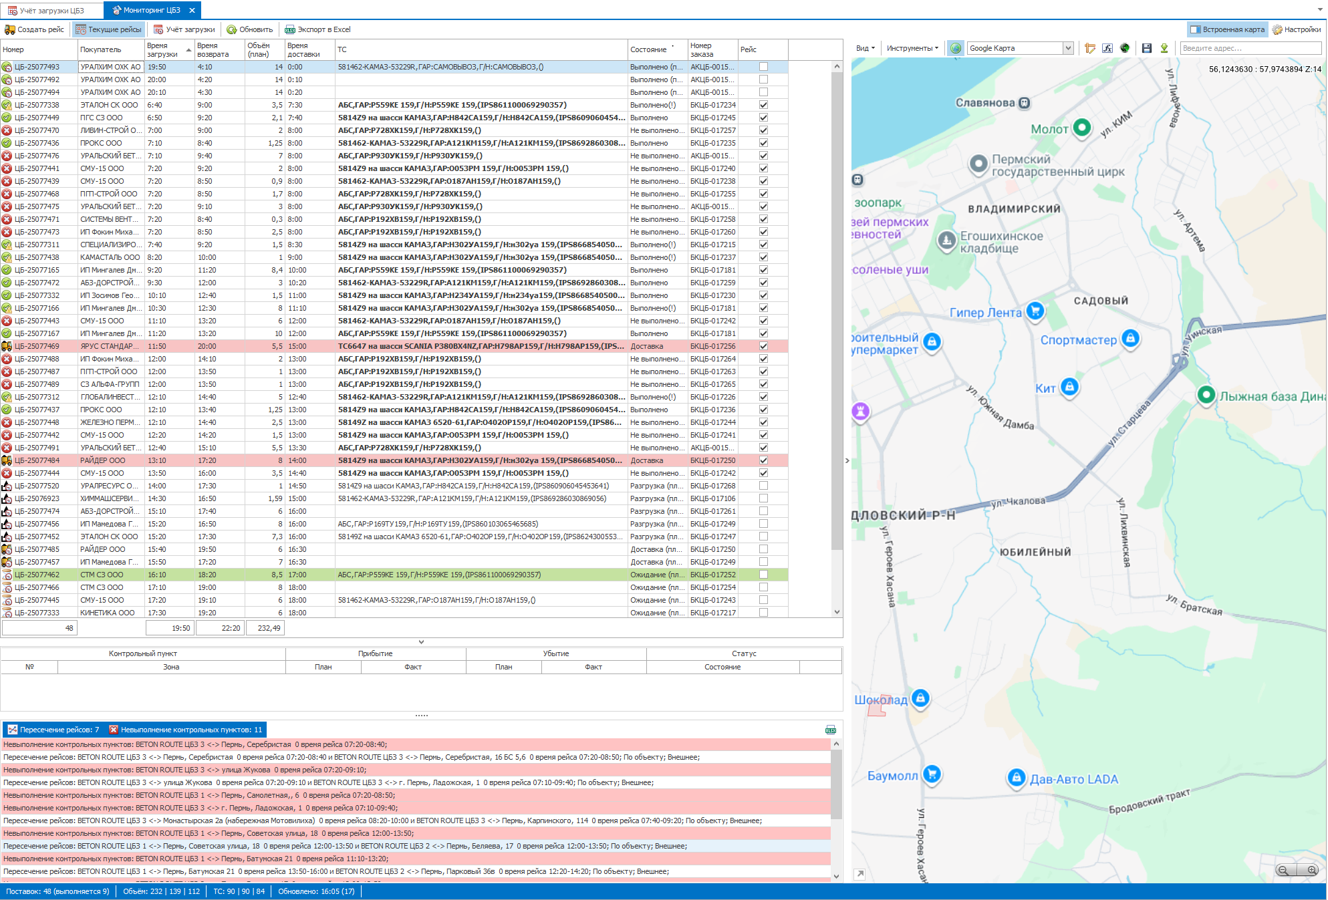This screenshot has width=1328, height=900.
Task: Open Невыполнение контрольных пунктов: 11 tab
Action: click(x=186, y=730)
